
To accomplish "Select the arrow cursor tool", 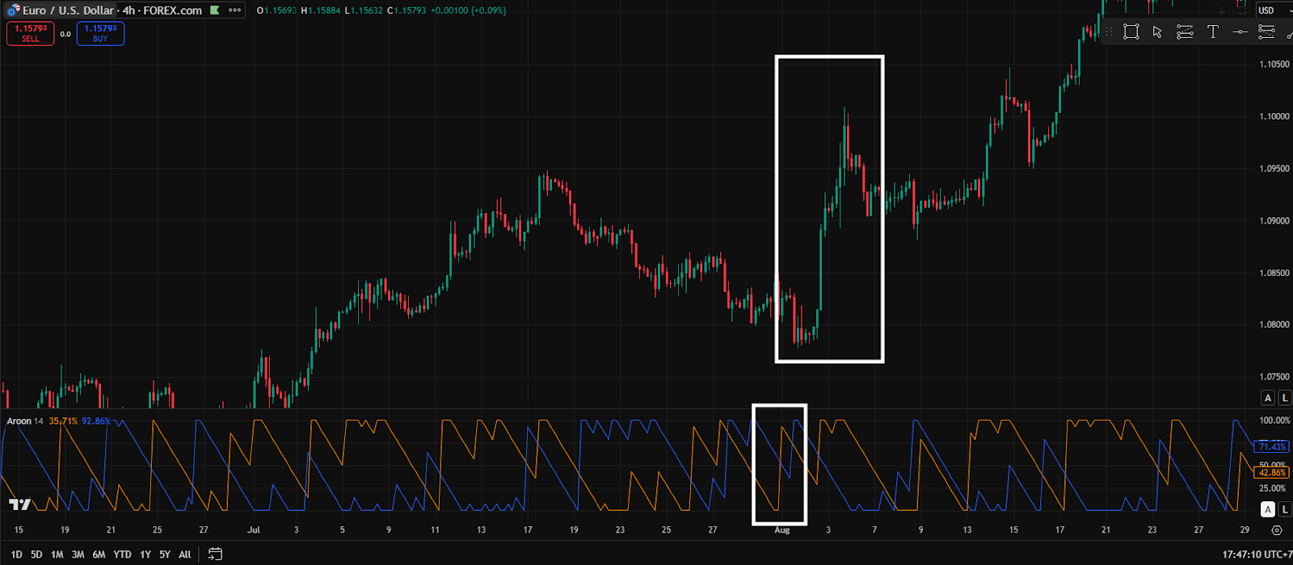I will pyautogui.click(x=1157, y=31).
